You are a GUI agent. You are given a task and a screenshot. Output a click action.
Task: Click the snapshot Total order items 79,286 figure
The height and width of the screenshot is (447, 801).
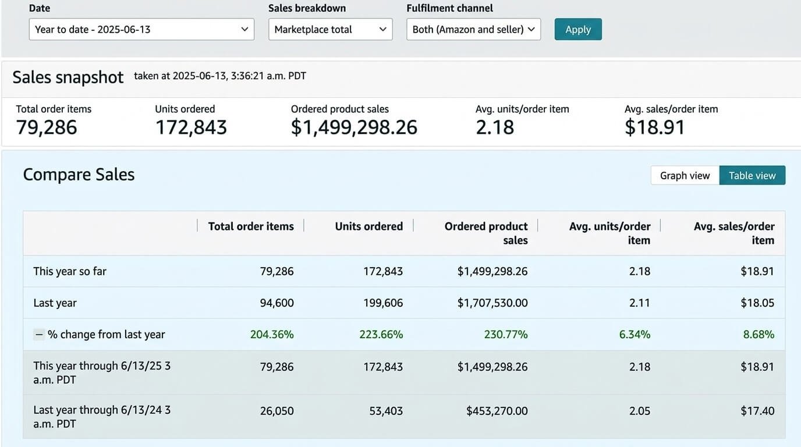tap(47, 127)
